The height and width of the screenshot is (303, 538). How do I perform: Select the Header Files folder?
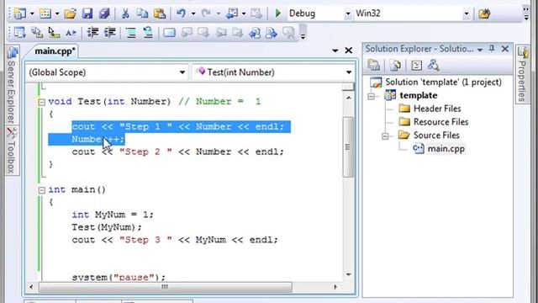(x=437, y=109)
